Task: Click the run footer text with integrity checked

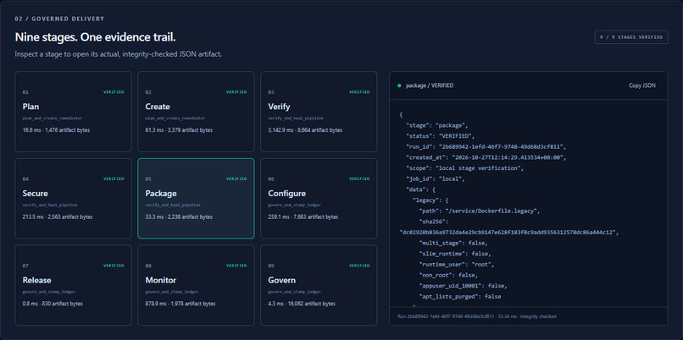Action: tap(477, 316)
